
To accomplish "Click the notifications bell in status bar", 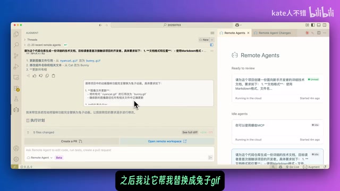I will tap(325, 167).
